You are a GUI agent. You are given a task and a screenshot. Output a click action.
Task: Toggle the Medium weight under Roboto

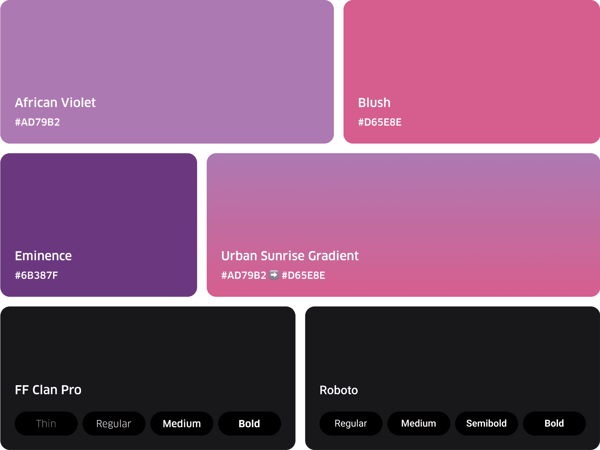coord(418,423)
